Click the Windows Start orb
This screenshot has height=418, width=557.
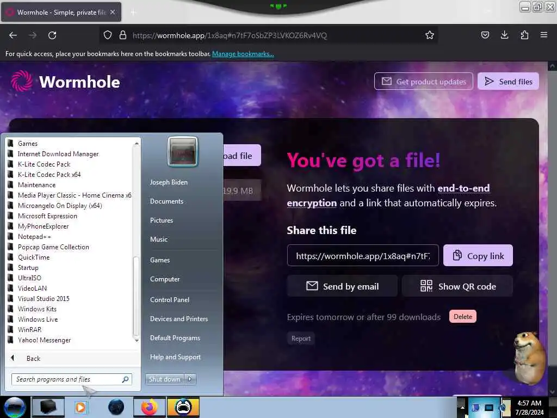[x=15, y=407]
